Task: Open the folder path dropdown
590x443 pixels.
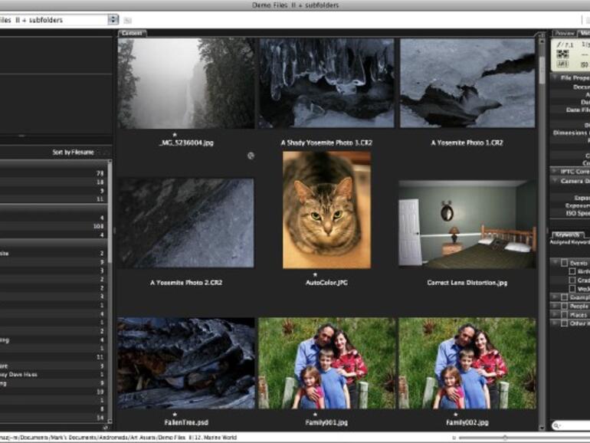Action: 113,20
